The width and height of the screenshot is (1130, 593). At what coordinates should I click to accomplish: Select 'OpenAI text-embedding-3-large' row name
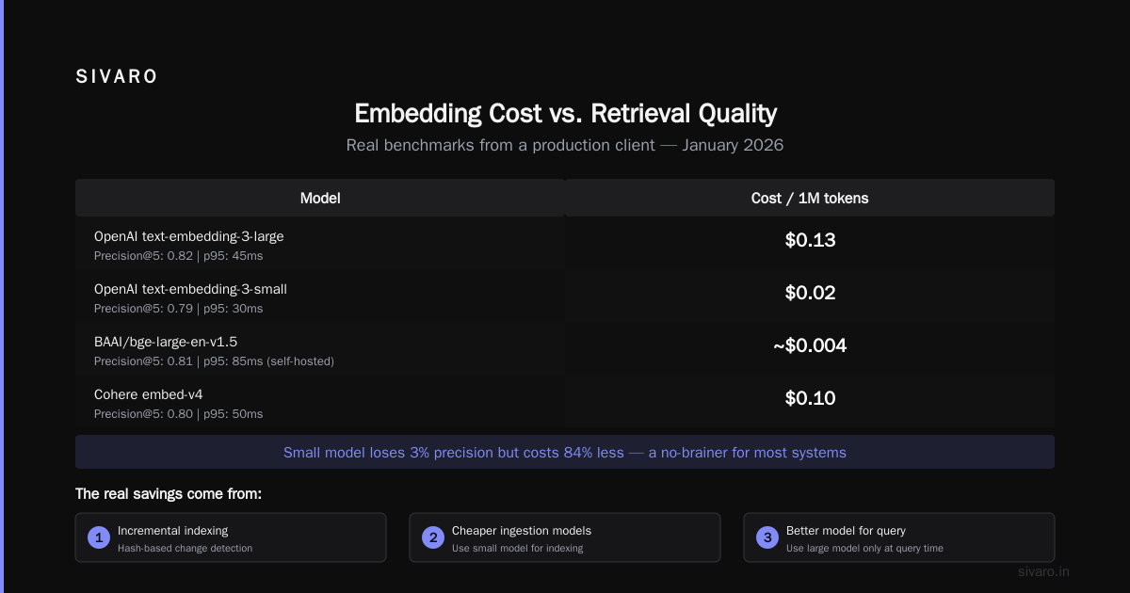[x=188, y=236]
